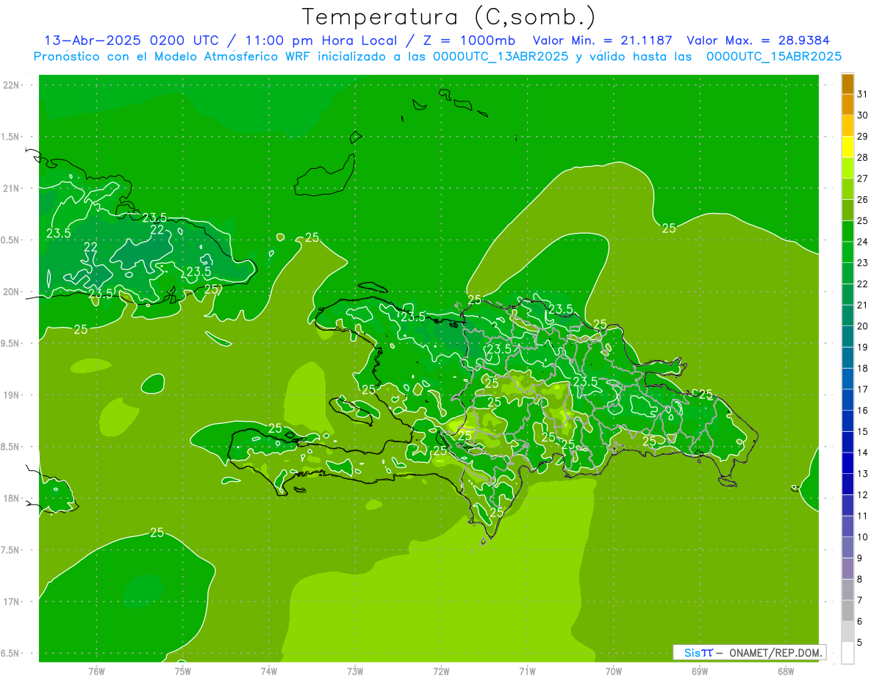Click the colorbar label "24"
The image size is (882, 681).
pyautogui.click(x=863, y=242)
